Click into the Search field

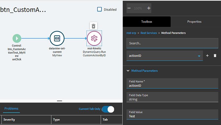172,43
